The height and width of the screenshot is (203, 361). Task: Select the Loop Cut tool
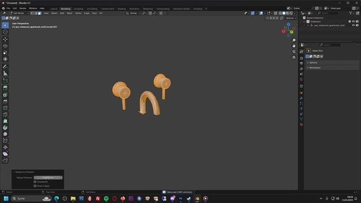tap(5, 108)
